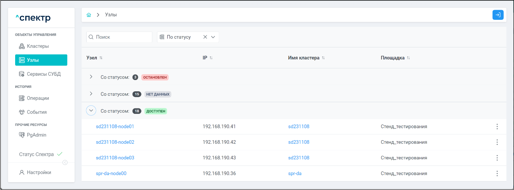
Task: Expand the Нет данных status group
Action: [91, 94]
